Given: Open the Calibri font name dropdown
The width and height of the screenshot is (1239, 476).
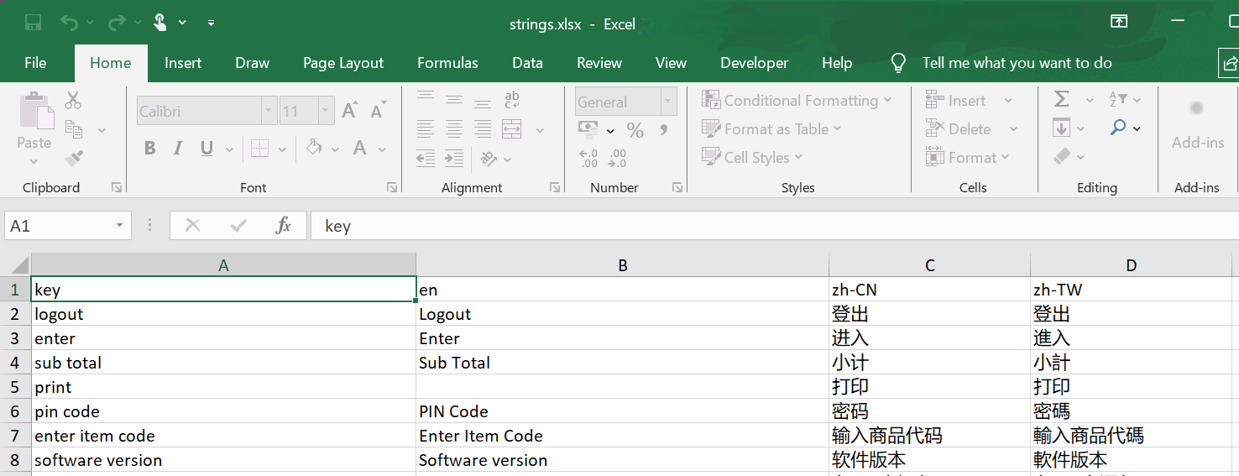Looking at the screenshot, I should 269,111.
